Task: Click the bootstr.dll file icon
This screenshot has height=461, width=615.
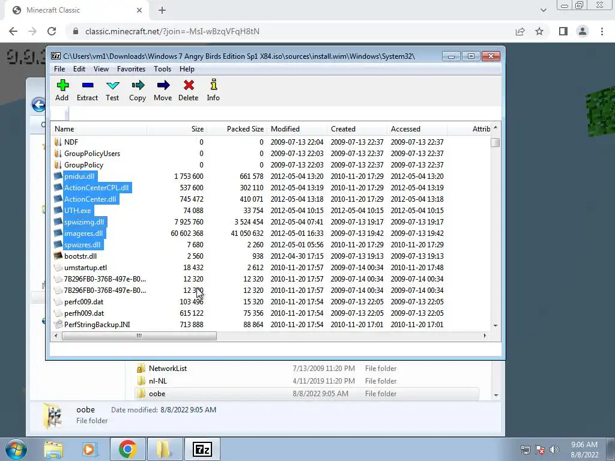Action: click(58, 256)
